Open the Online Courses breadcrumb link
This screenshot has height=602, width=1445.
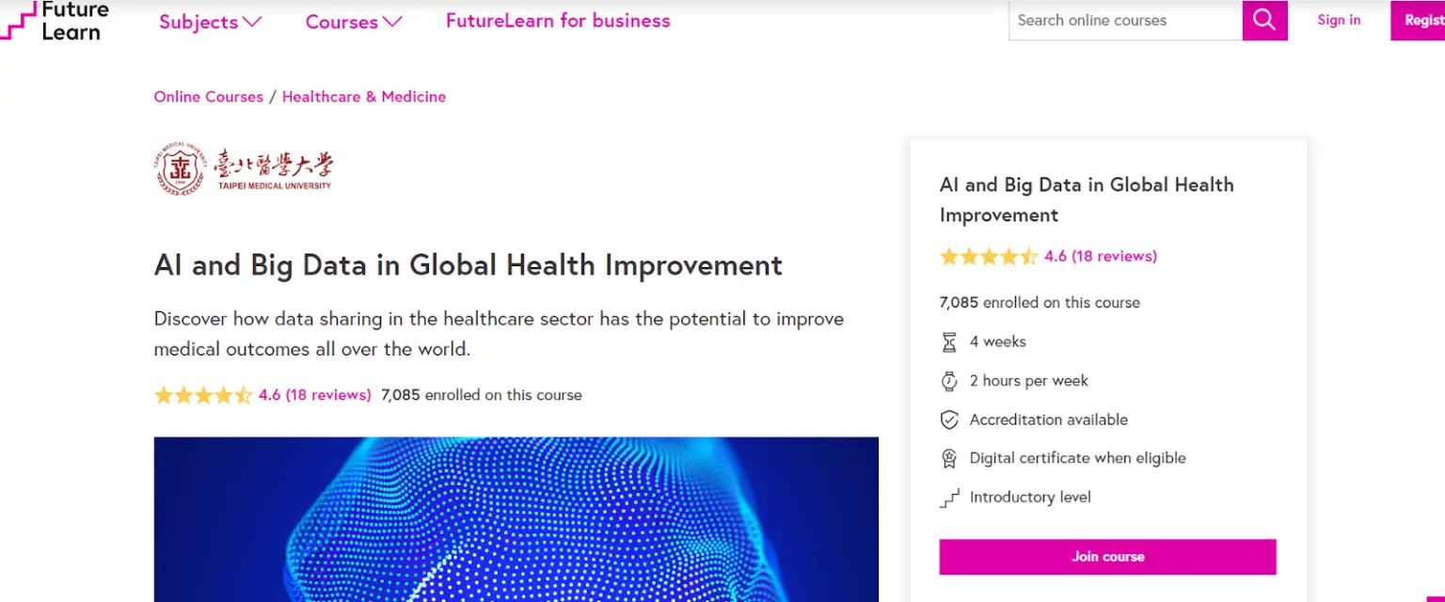coord(208,96)
